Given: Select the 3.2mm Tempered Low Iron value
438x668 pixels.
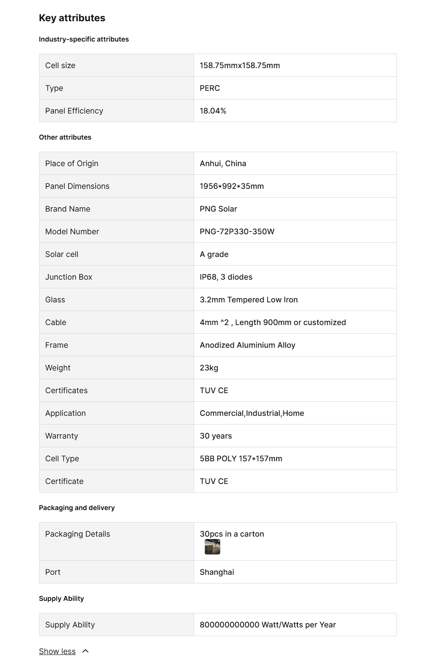Looking at the screenshot, I should coord(249,299).
